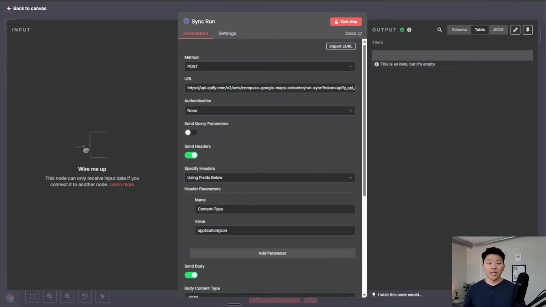Click the Test step button
The height and width of the screenshot is (307, 546).
pos(346,22)
